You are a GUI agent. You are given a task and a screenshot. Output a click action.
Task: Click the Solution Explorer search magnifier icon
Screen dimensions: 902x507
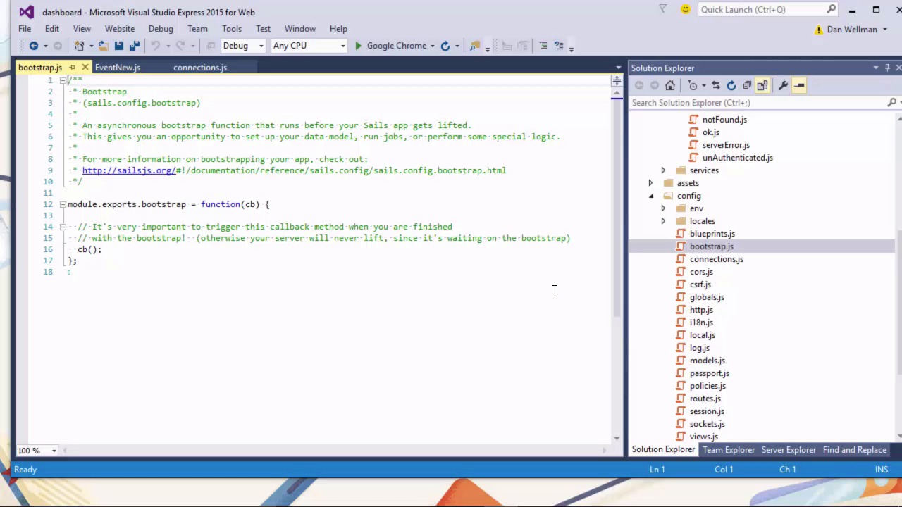coord(891,103)
